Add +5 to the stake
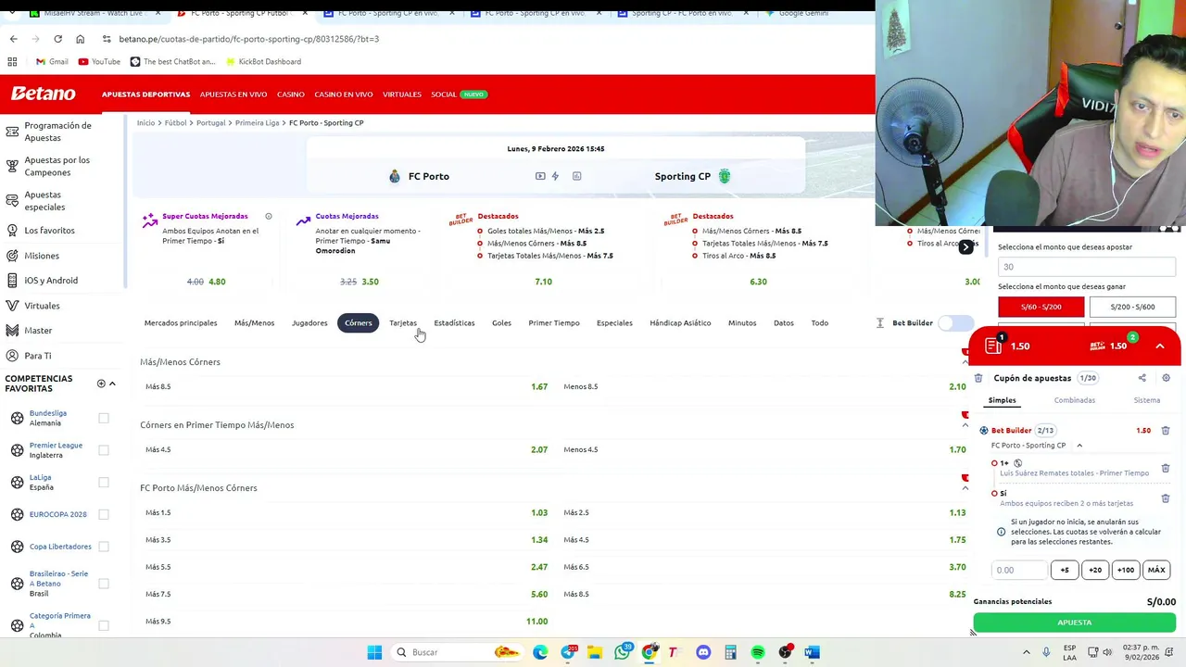Image resolution: width=1186 pixels, height=667 pixels. click(1065, 570)
